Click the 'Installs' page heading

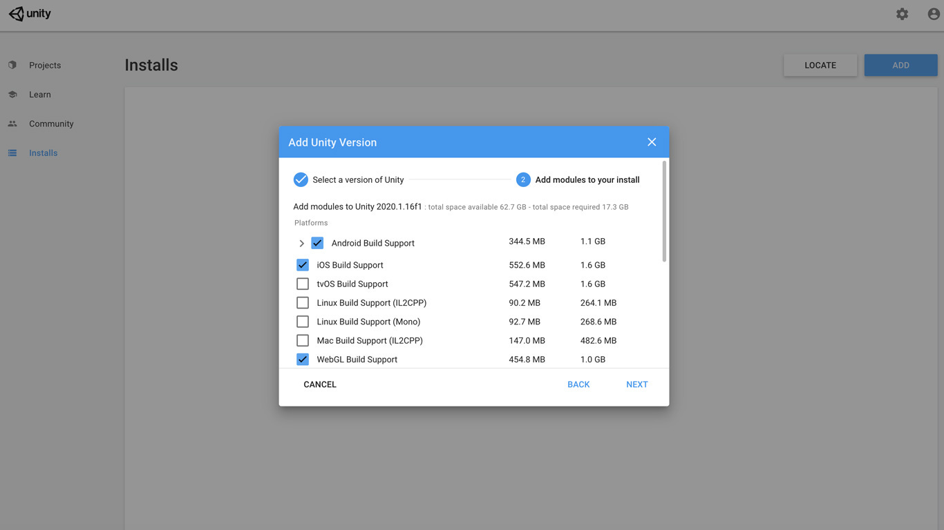click(x=151, y=65)
